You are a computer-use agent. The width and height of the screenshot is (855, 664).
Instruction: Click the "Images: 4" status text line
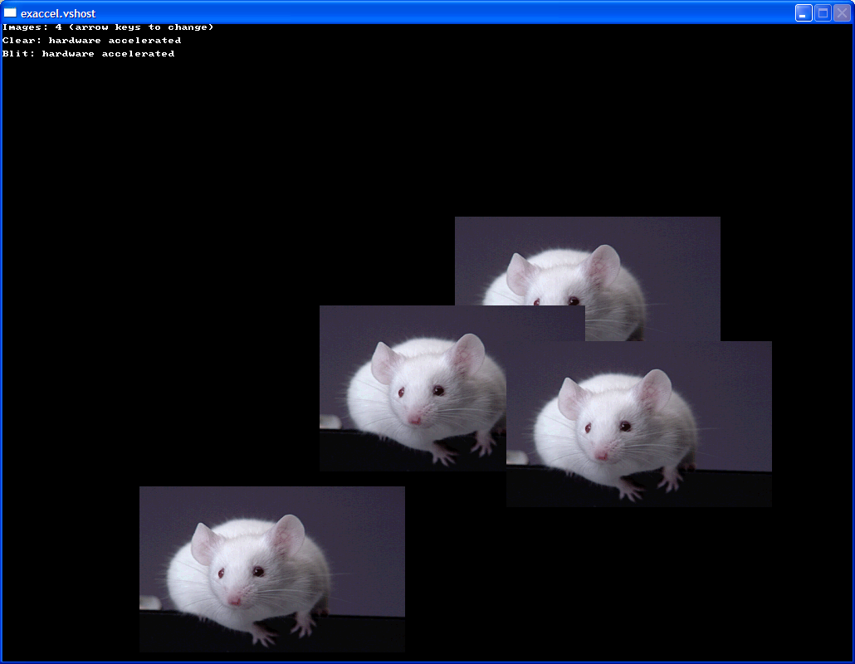[x=108, y=27]
